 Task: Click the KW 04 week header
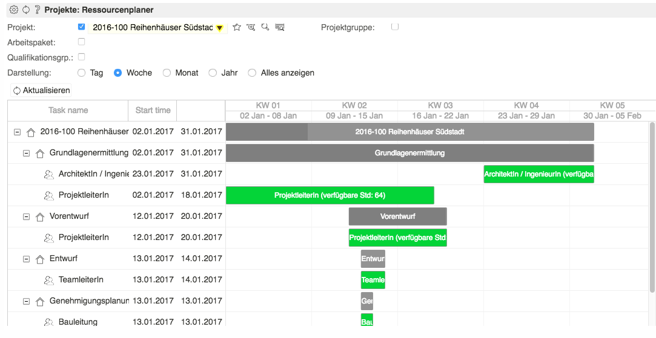[x=526, y=105]
